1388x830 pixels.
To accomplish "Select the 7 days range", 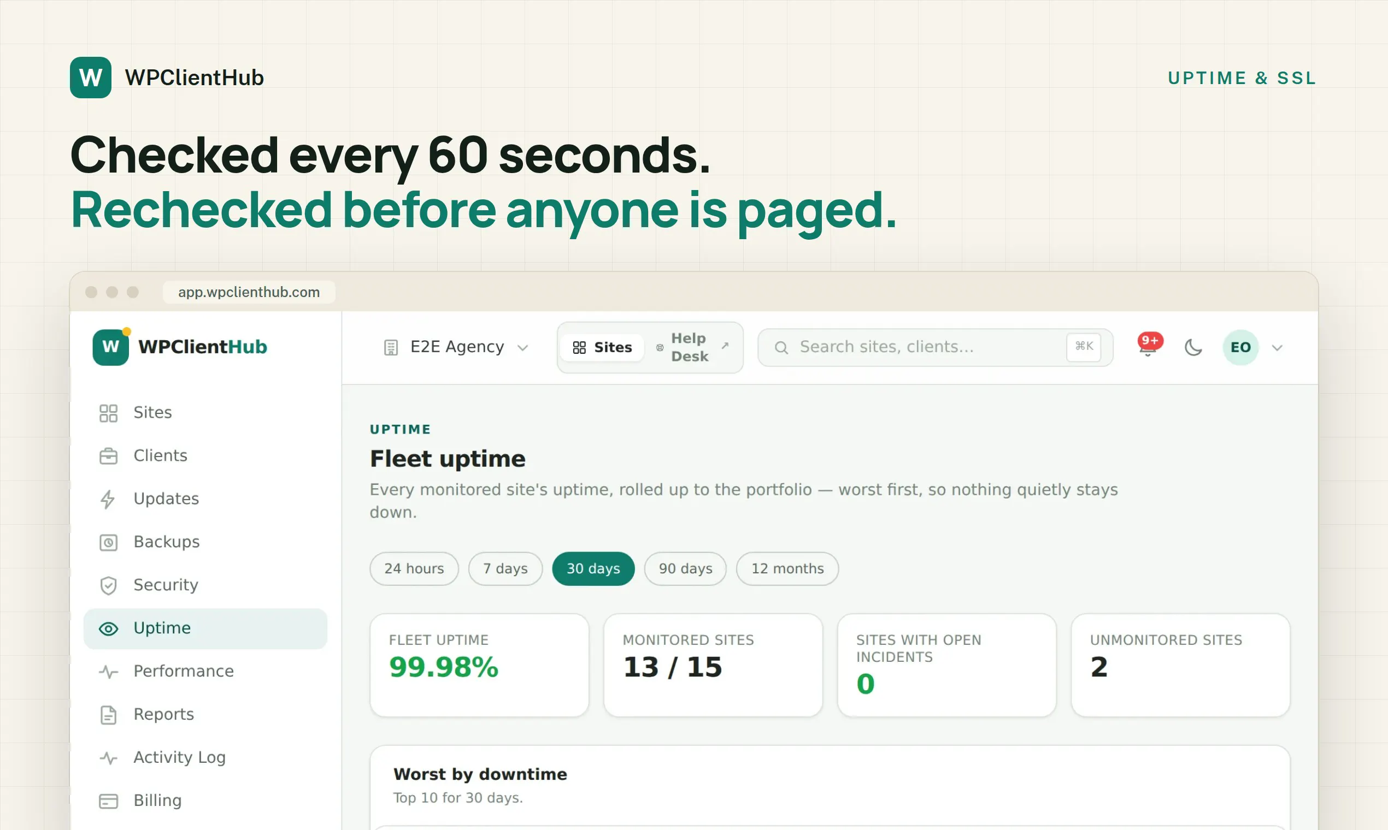I will click(x=505, y=569).
